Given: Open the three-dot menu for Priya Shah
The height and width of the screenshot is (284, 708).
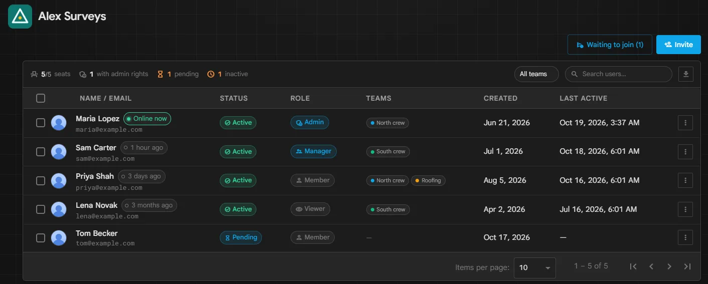Looking at the screenshot, I should click(x=685, y=180).
